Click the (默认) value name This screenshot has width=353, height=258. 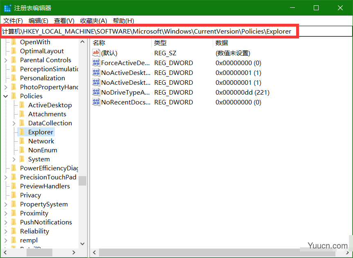tap(109, 53)
